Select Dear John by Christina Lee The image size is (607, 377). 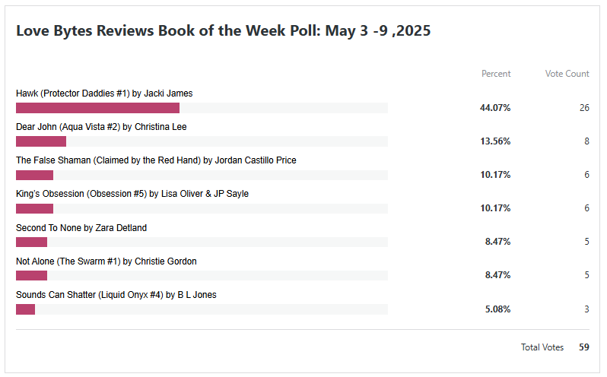click(x=101, y=127)
